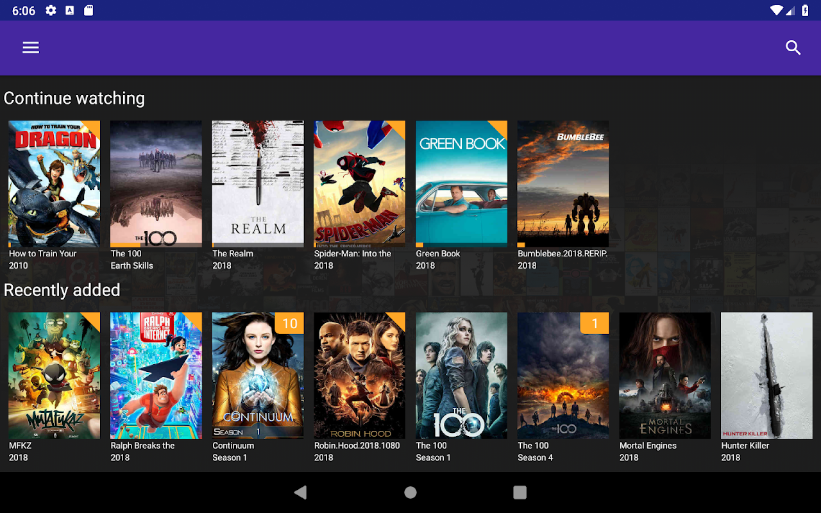Open the Robin Hood poster

point(360,376)
